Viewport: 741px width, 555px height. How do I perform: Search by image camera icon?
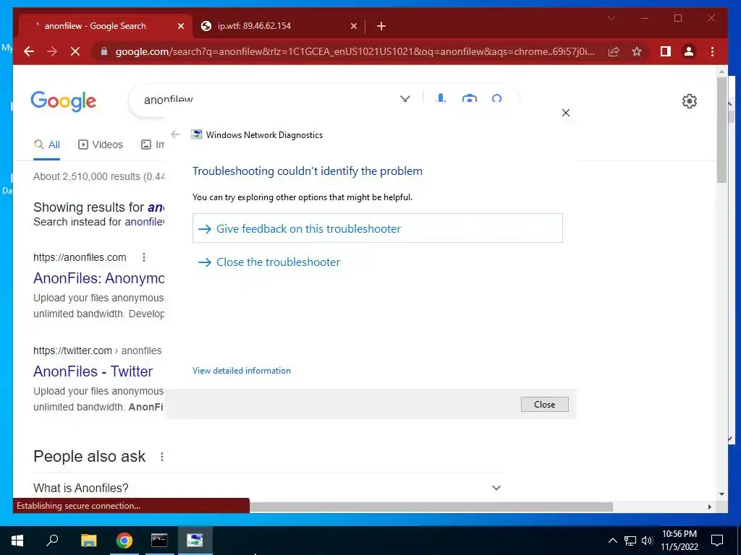469,98
